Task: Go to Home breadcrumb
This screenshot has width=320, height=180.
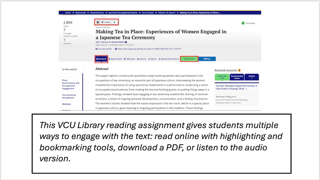Action: (x=68, y=13)
